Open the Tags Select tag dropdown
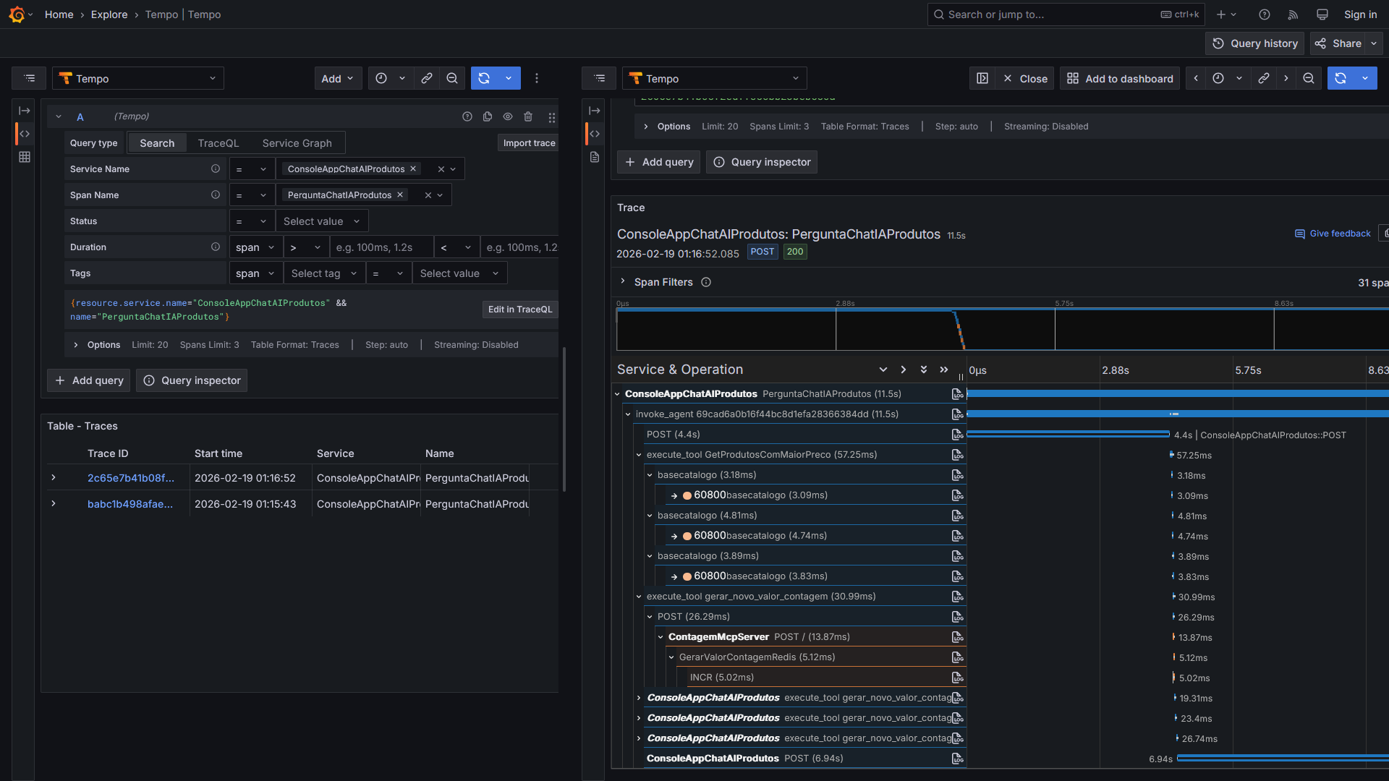This screenshot has width=1389, height=781. pyautogui.click(x=324, y=273)
